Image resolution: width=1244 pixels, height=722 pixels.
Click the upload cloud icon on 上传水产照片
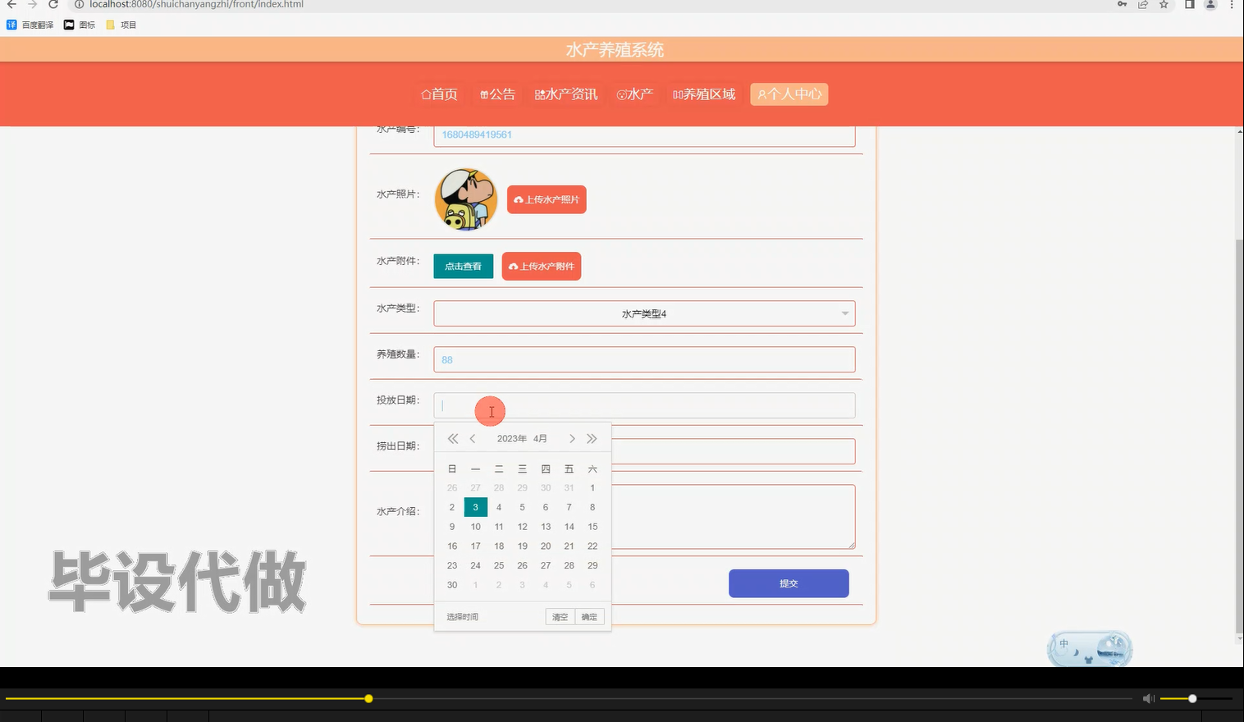518,199
